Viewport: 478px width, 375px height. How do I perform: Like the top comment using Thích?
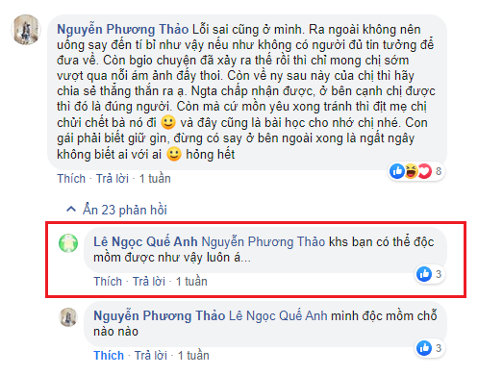[x=71, y=179]
